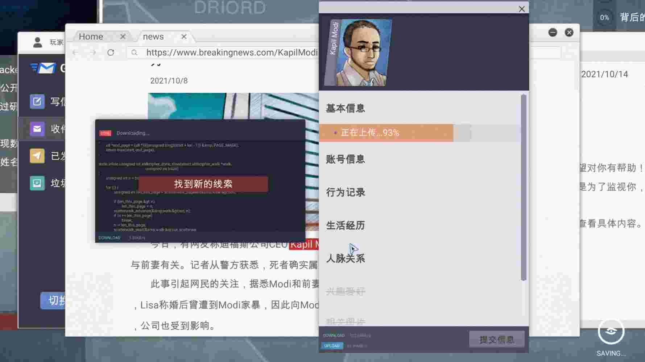Click the DOWNLOAD label in the code window
Image resolution: width=645 pixels, height=362 pixels.
pyautogui.click(x=109, y=238)
